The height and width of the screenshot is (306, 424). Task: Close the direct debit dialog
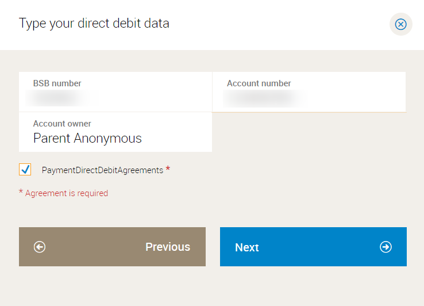(400, 24)
